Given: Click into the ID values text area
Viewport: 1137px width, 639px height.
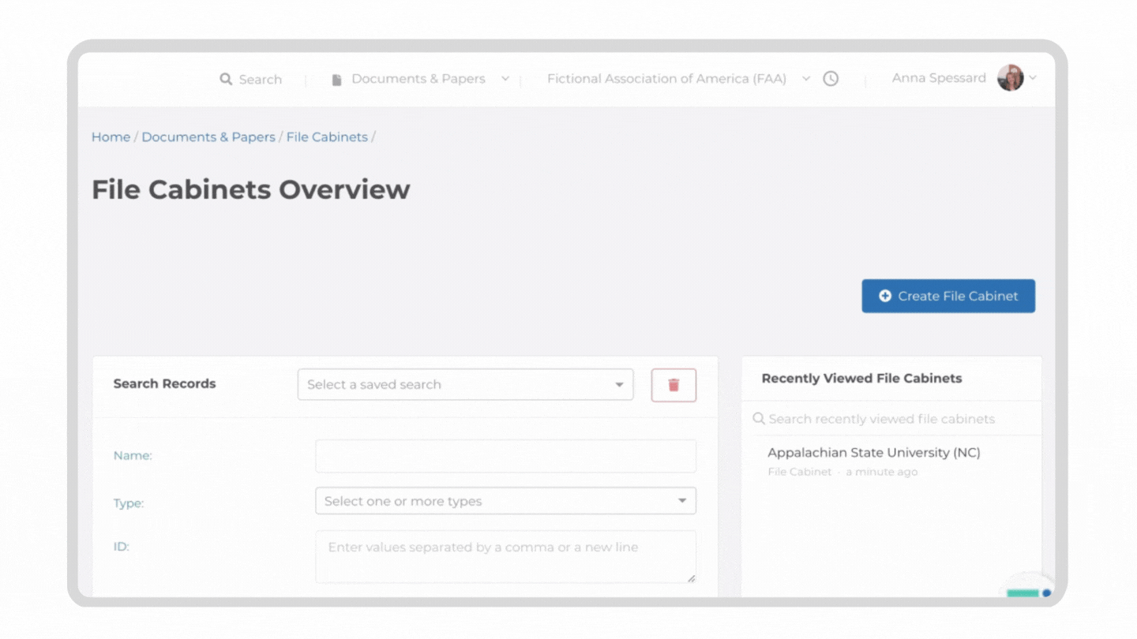Looking at the screenshot, I should [x=505, y=557].
